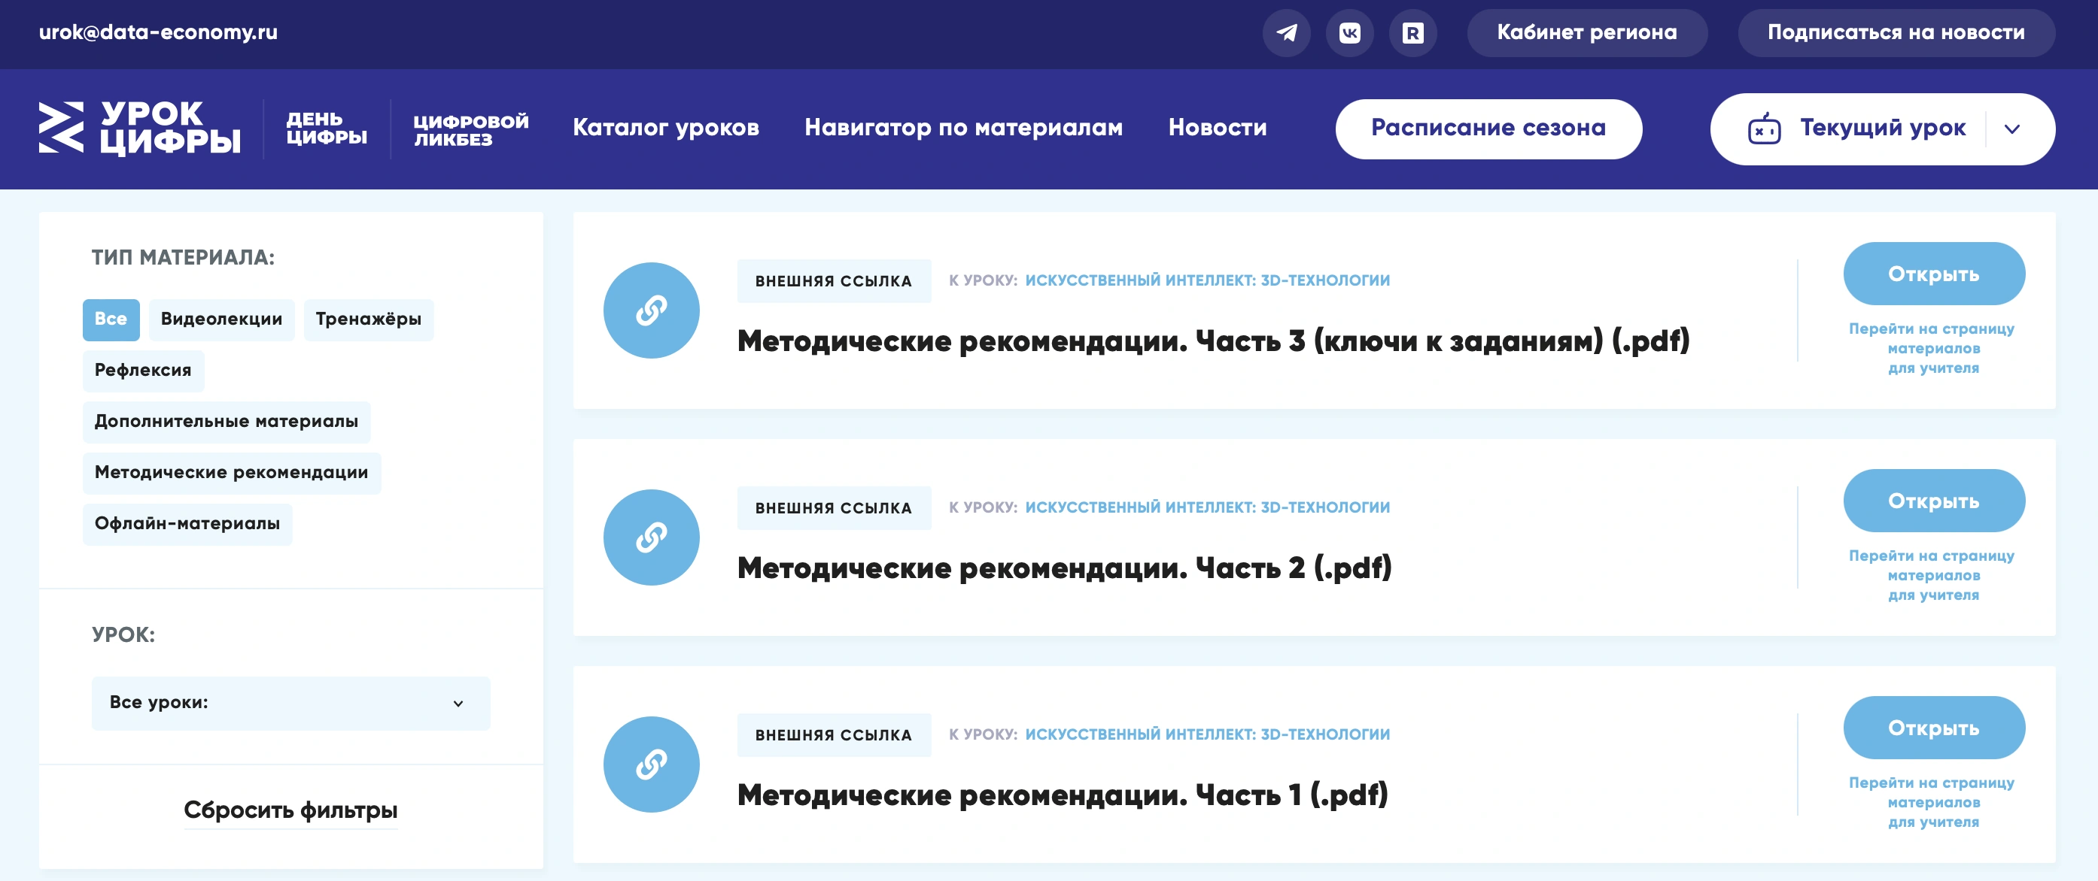Open teacher materials page link for Часть 2

[1932, 575]
